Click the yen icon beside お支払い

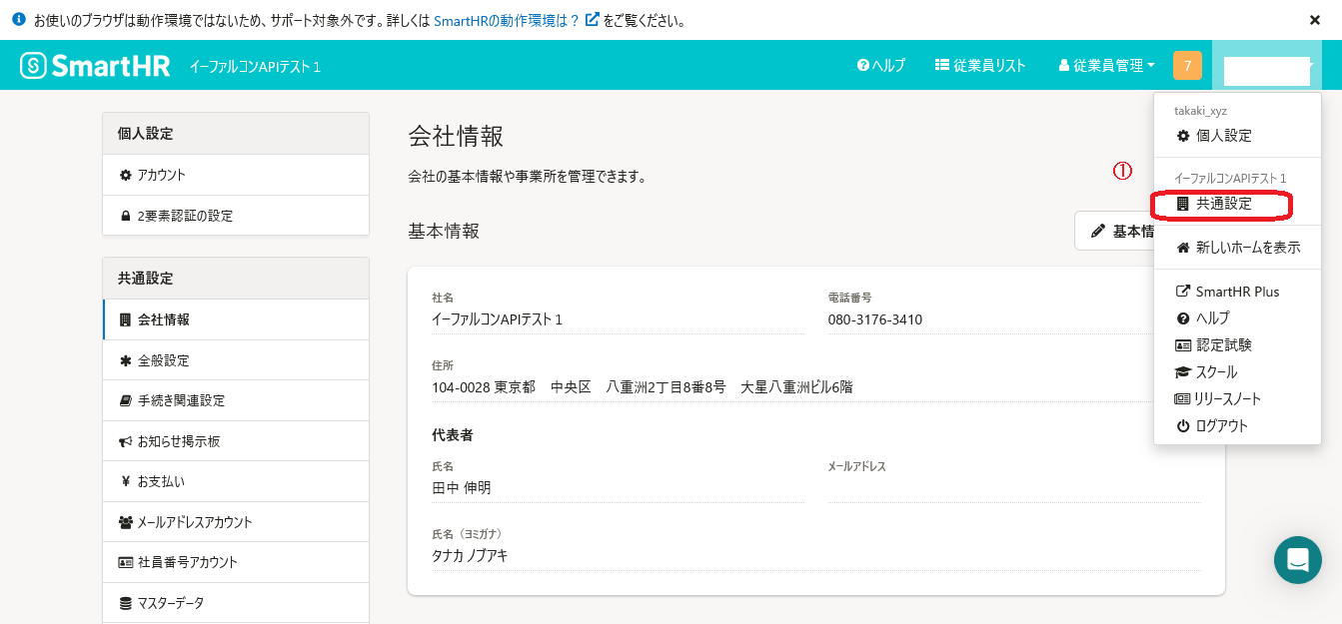pos(125,481)
